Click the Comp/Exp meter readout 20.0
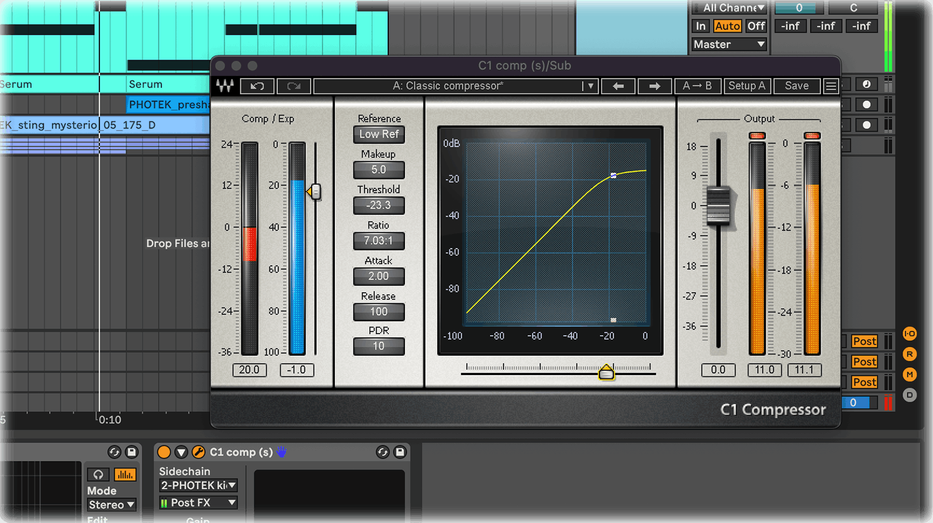 [249, 370]
